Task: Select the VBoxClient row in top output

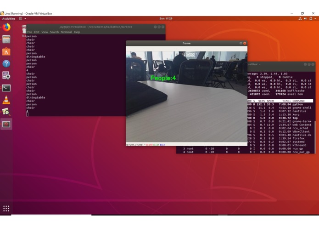Action: [x=280, y=131]
